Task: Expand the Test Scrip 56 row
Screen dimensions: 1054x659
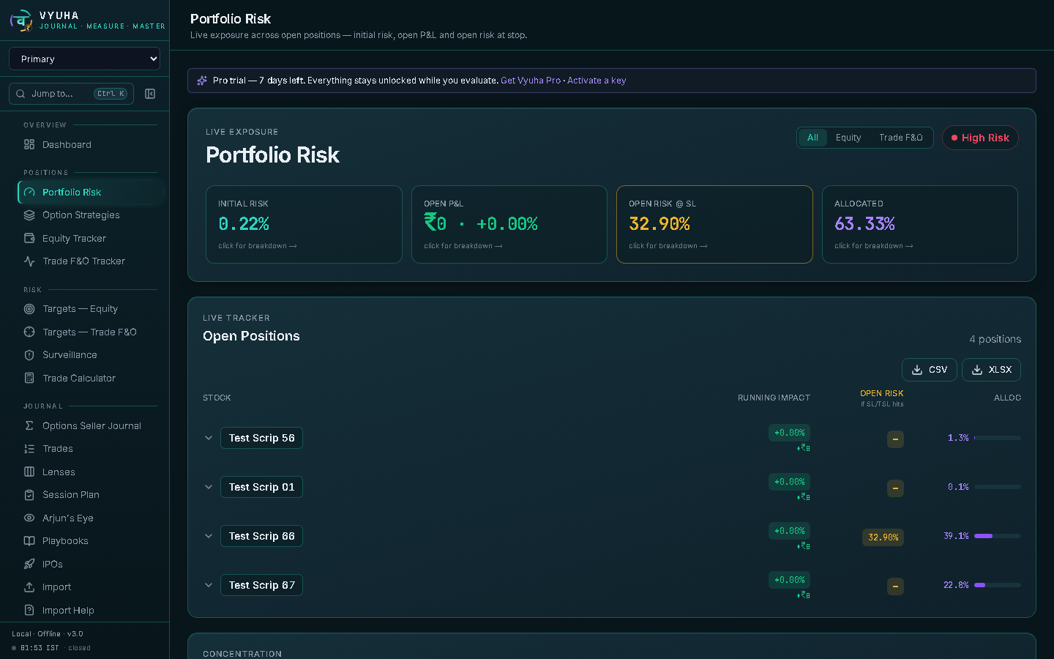Action: click(209, 438)
